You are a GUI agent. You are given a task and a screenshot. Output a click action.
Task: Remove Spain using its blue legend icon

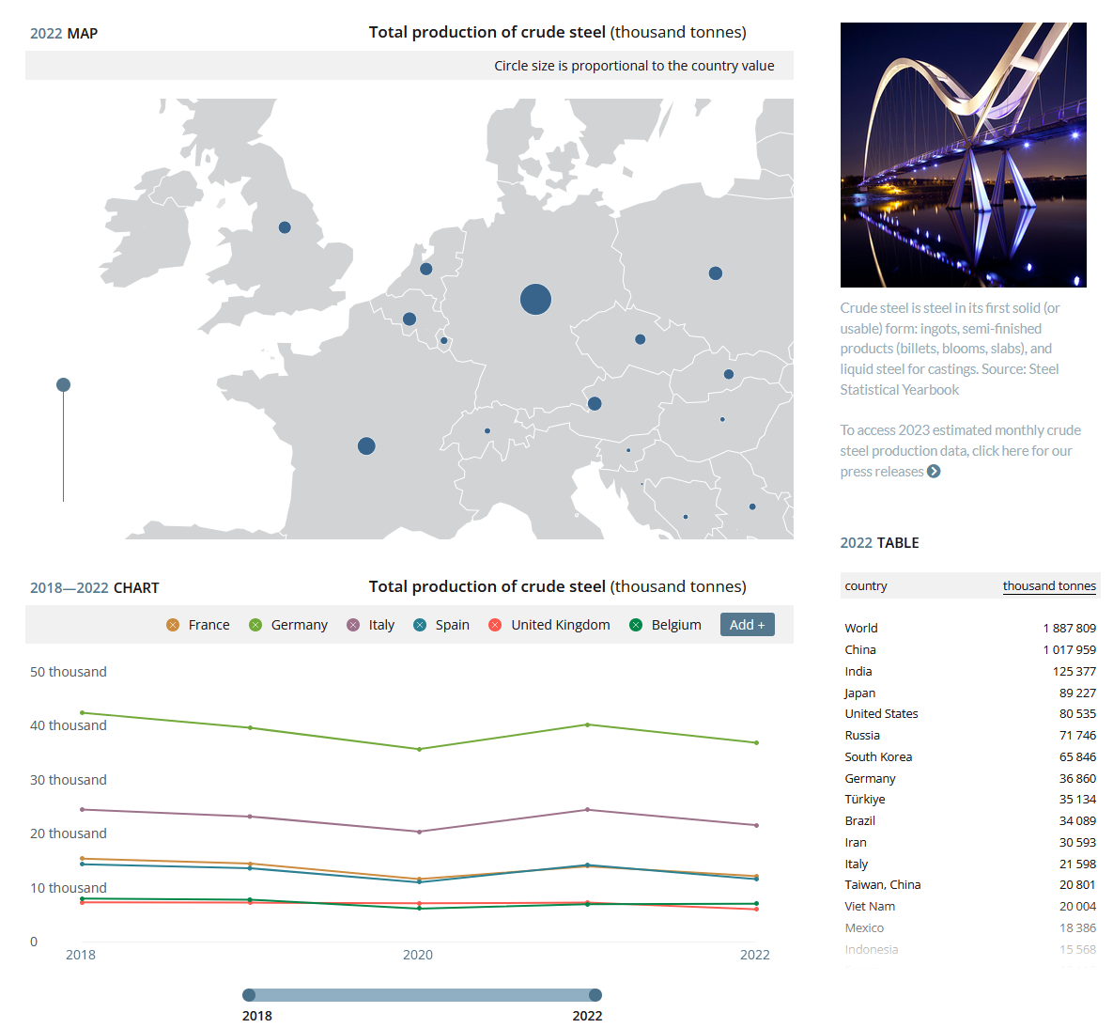click(x=420, y=625)
